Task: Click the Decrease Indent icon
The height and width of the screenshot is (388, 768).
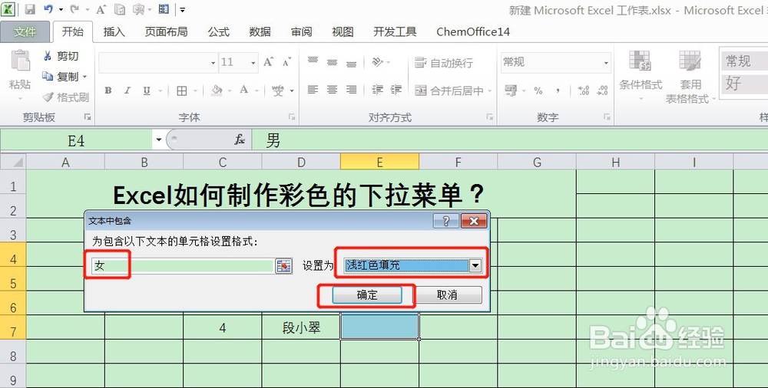Action: tap(377, 90)
